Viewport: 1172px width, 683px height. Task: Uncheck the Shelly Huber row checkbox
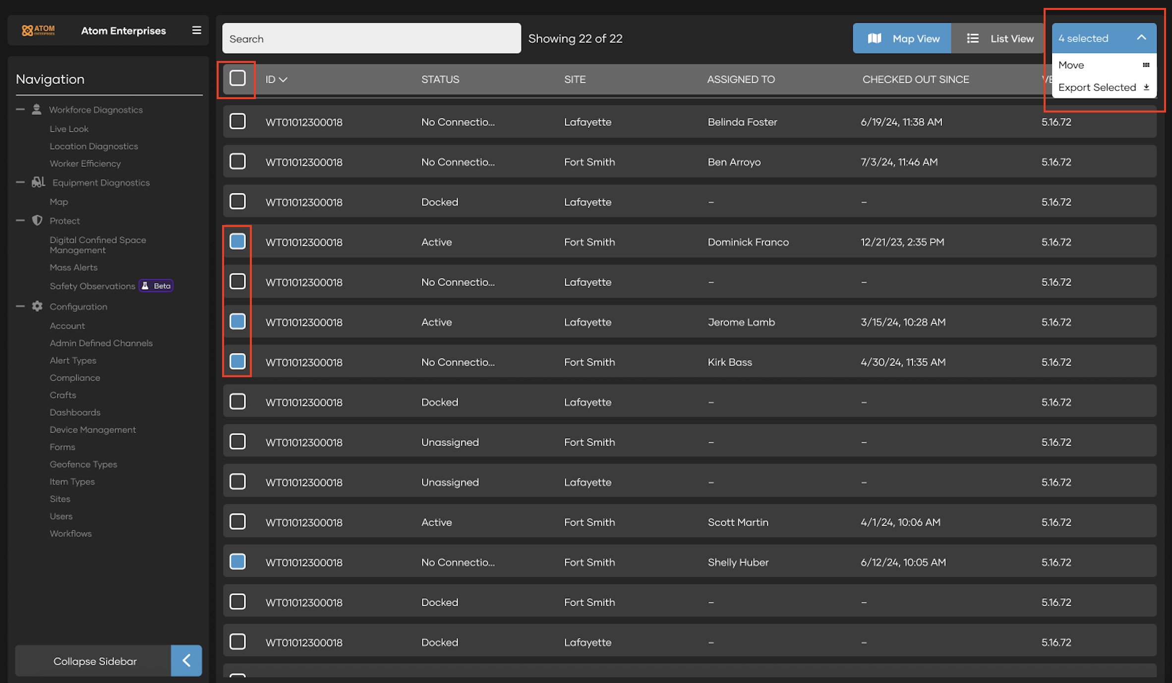point(237,562)
